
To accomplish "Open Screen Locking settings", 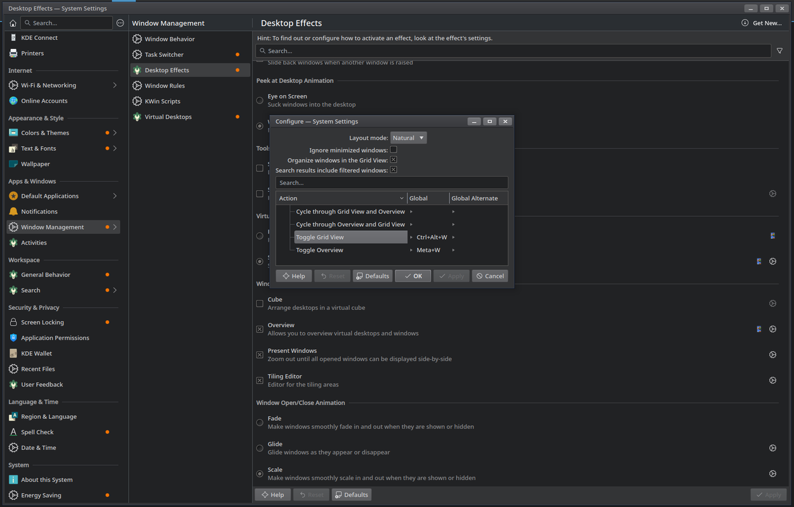I will click(63, 323).
